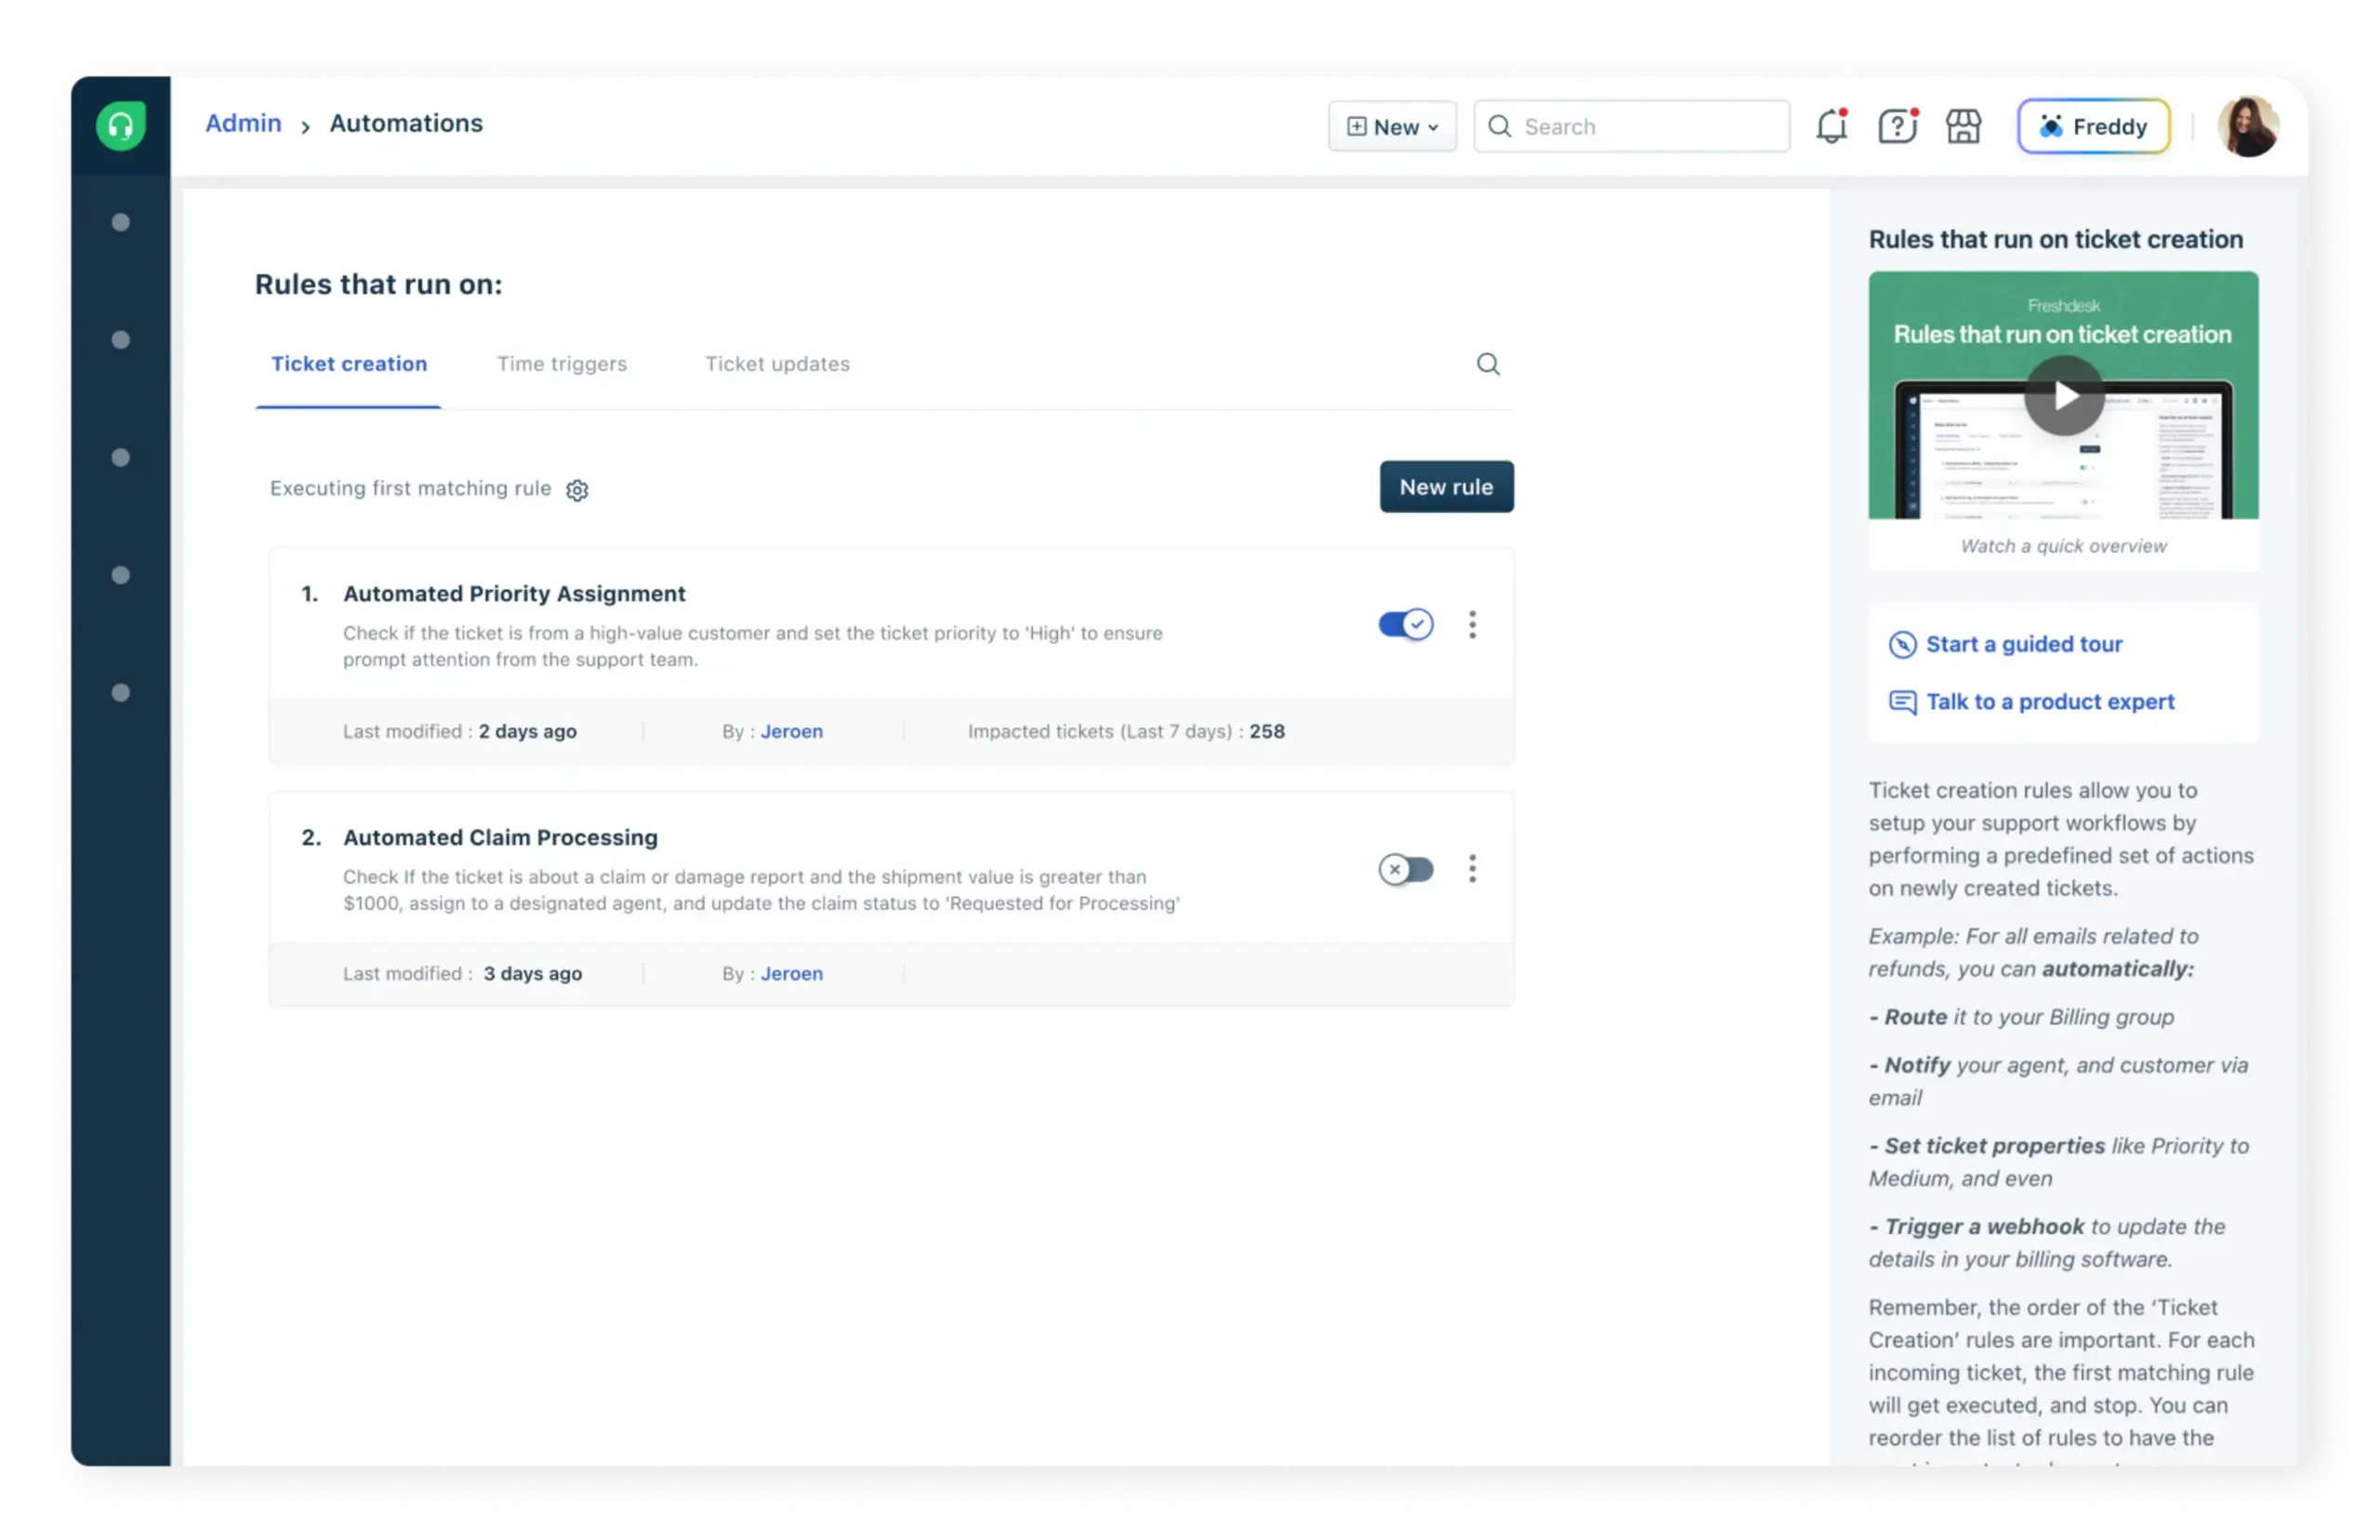Click the user profile avatar photo
This screenshot has height=1540, width=2380.
coord(2248,126)
